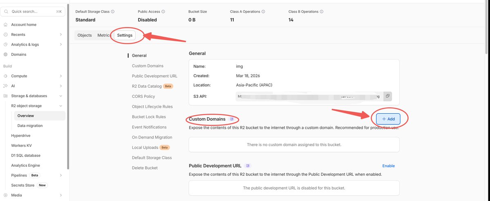Add a custom domain

coord(388,119)
